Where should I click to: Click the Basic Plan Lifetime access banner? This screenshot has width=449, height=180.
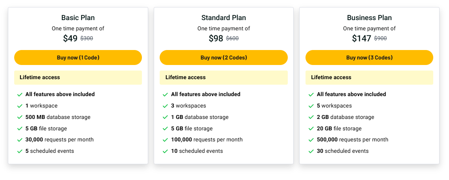tap(78, 78)
